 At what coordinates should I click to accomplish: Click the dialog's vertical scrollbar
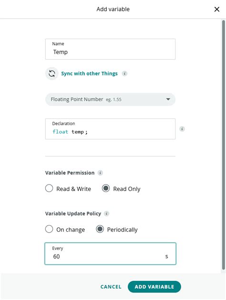223,145
